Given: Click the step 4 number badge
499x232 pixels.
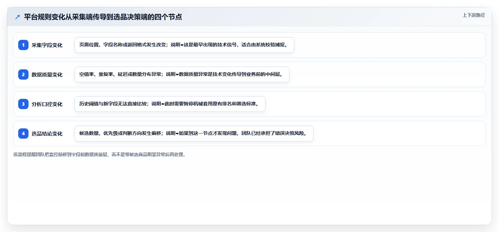Looking at the screenshot, I should point(23,134).
